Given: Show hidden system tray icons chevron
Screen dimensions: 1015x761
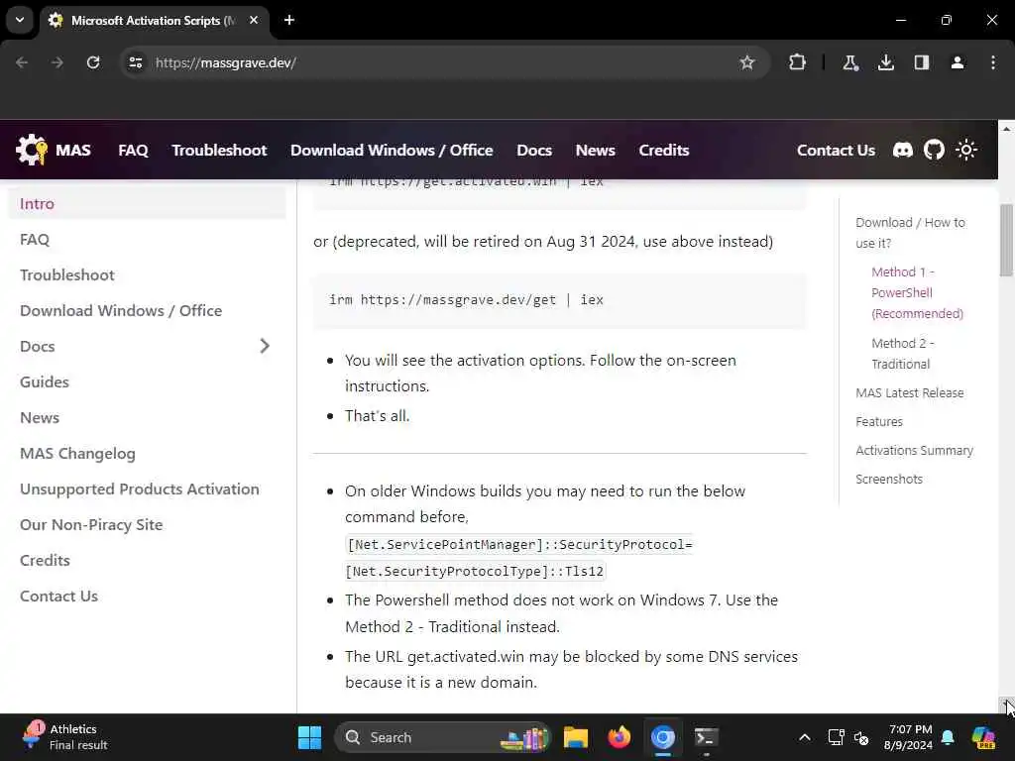Looking at the screenshot, I should (x=804, y=737).
